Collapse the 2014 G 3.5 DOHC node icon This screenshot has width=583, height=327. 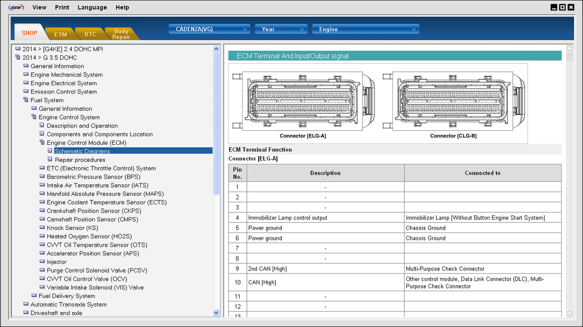pos(18,58)
